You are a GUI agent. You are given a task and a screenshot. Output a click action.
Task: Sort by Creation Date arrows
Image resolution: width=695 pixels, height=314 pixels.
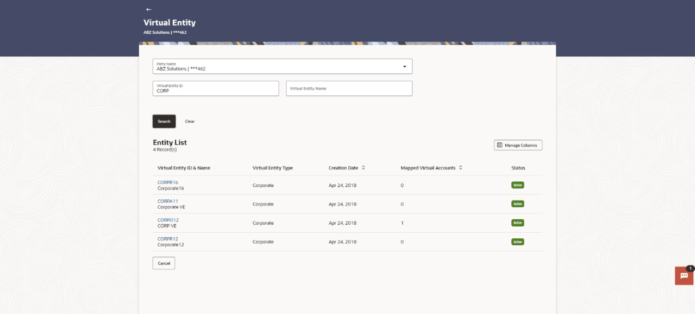(364, 168)
